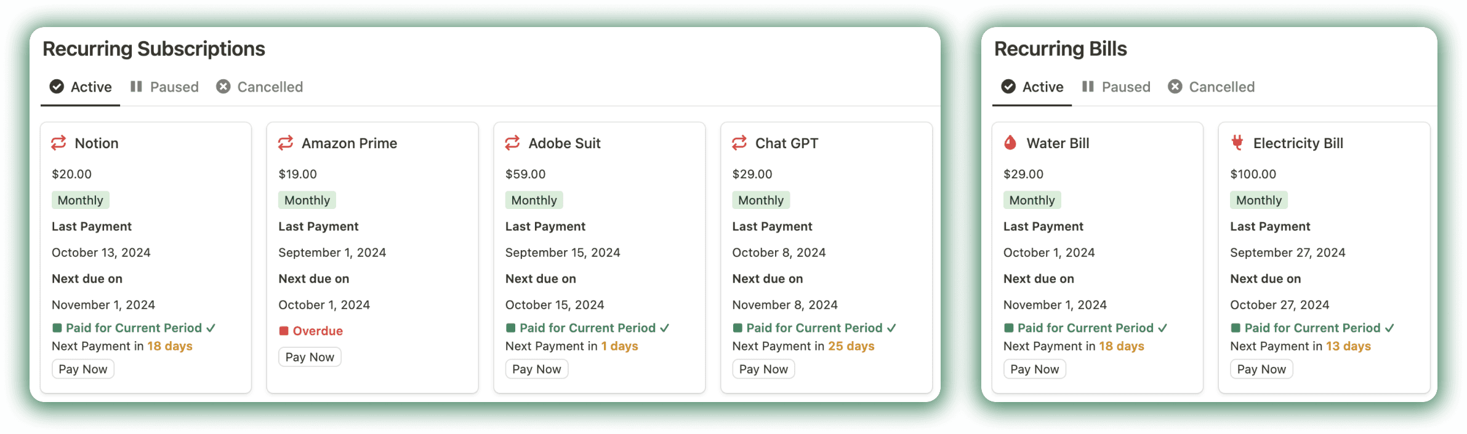Click the green paid square on Water Bill card

click(1009, 328)
